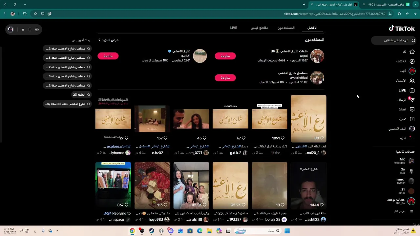Open Steam from the taskbar

152,231
